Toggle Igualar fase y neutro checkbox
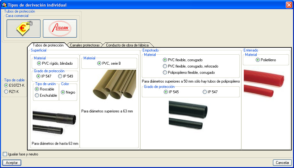 (21, 154)
